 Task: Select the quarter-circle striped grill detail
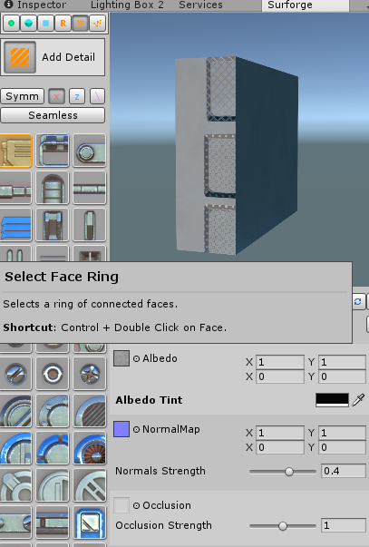tap(89, 411)
